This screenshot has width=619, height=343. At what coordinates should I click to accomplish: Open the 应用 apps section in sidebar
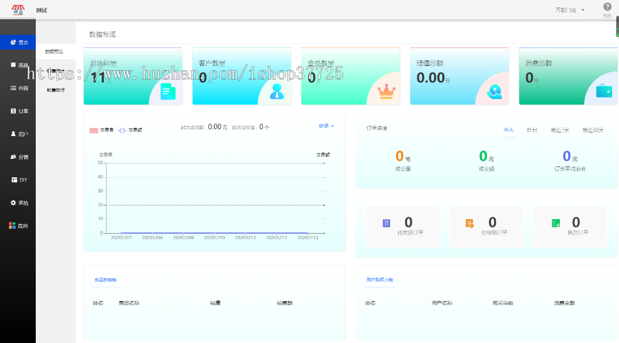point(19,225)
